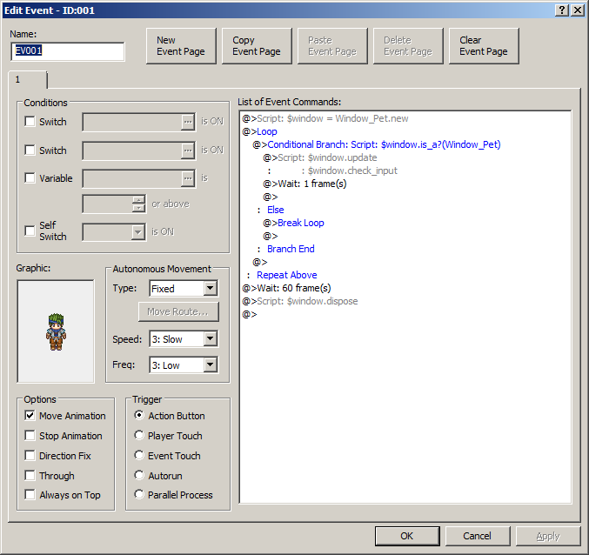Enable the Variable condition checkbox
This screenshot has height=555, width=589.
(30, 177)
